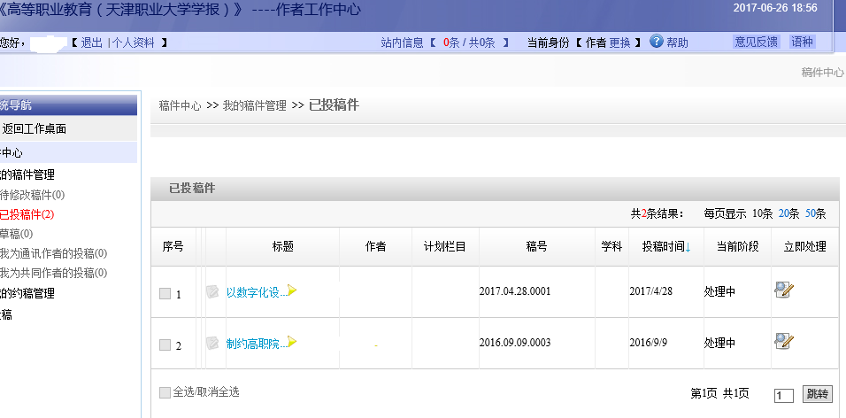Switch identity via 更换 link
The image size is (846, 418).
point(619,43)
